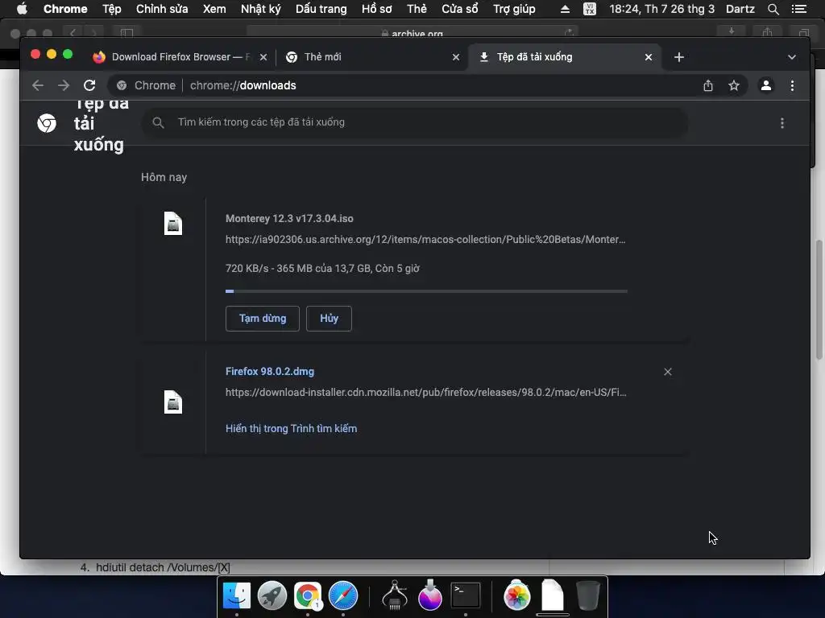The height and width of the screenshot is (618, 825).
Task: Open the Tệp menu
Action: click(x=111, y=9)
